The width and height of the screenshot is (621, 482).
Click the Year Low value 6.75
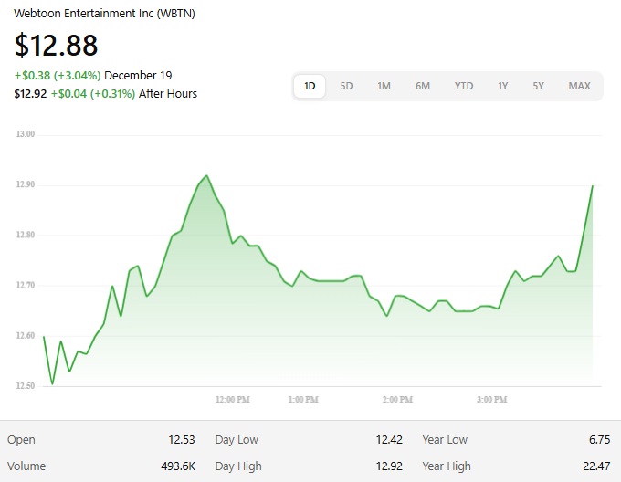point(600,440)
